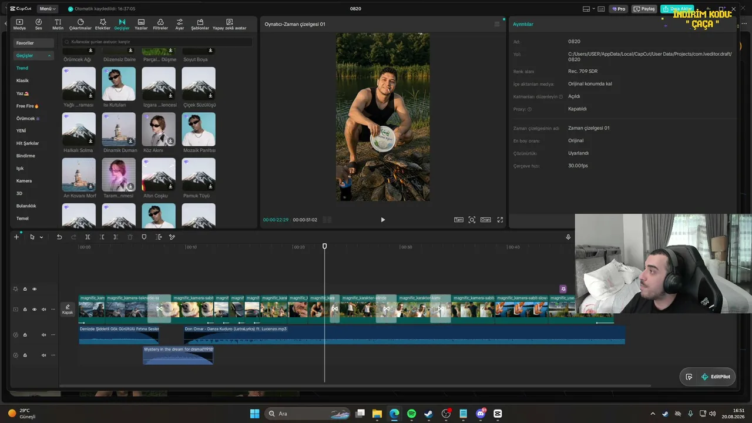This screenshot has height=423, width=752.
Task: Switch to the Efektler tab
Action: [x=103, y=24]
